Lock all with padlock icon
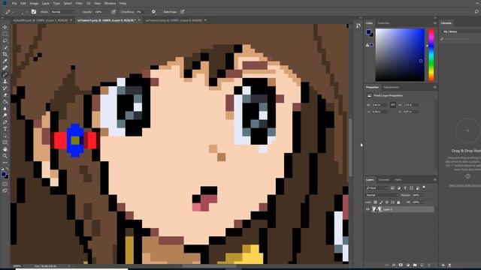Viewport: 481px width, 270px height. 398,202
